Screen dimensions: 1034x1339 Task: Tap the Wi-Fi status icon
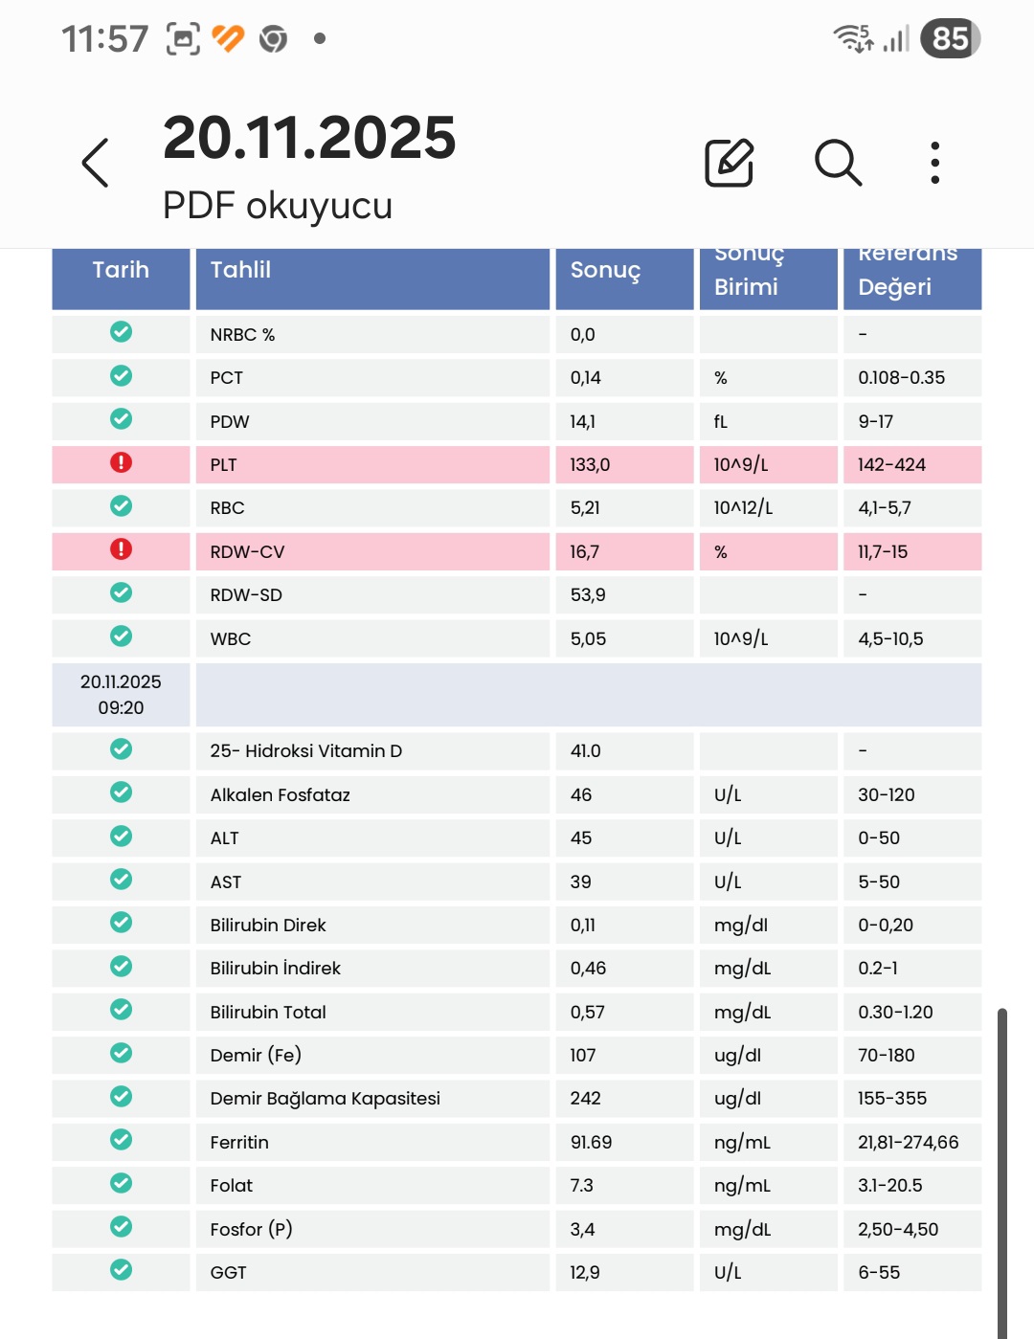coord(852,38)
